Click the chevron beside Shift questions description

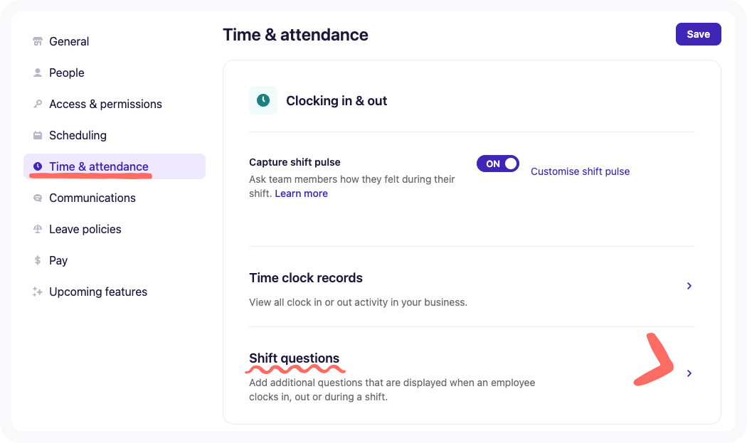pos(689,373)
